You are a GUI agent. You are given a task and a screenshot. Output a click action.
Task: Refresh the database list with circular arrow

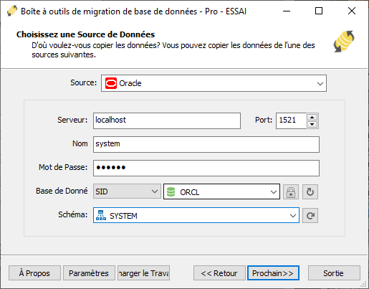[310, 191]
